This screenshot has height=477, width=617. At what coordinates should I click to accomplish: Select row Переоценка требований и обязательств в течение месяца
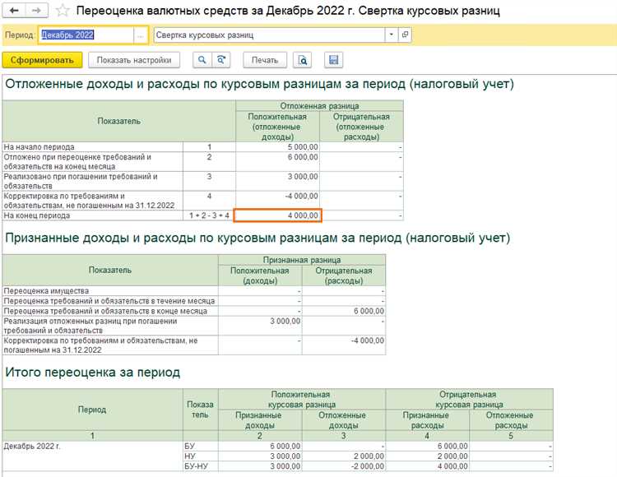[110, 301]
